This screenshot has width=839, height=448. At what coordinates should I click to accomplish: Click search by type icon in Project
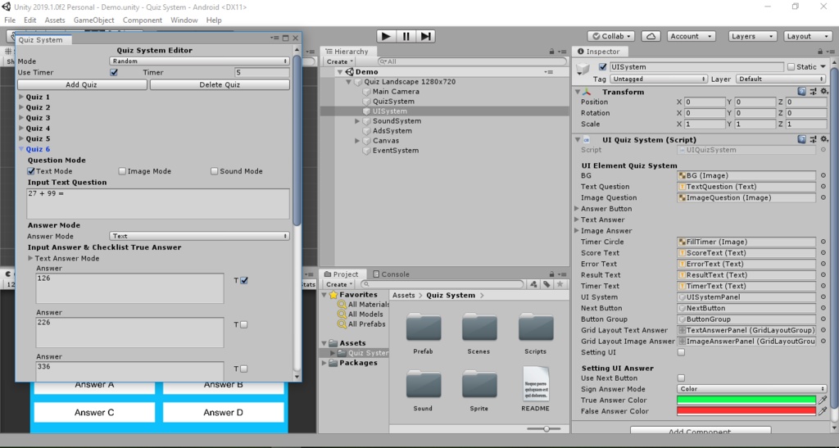[533, 284]
